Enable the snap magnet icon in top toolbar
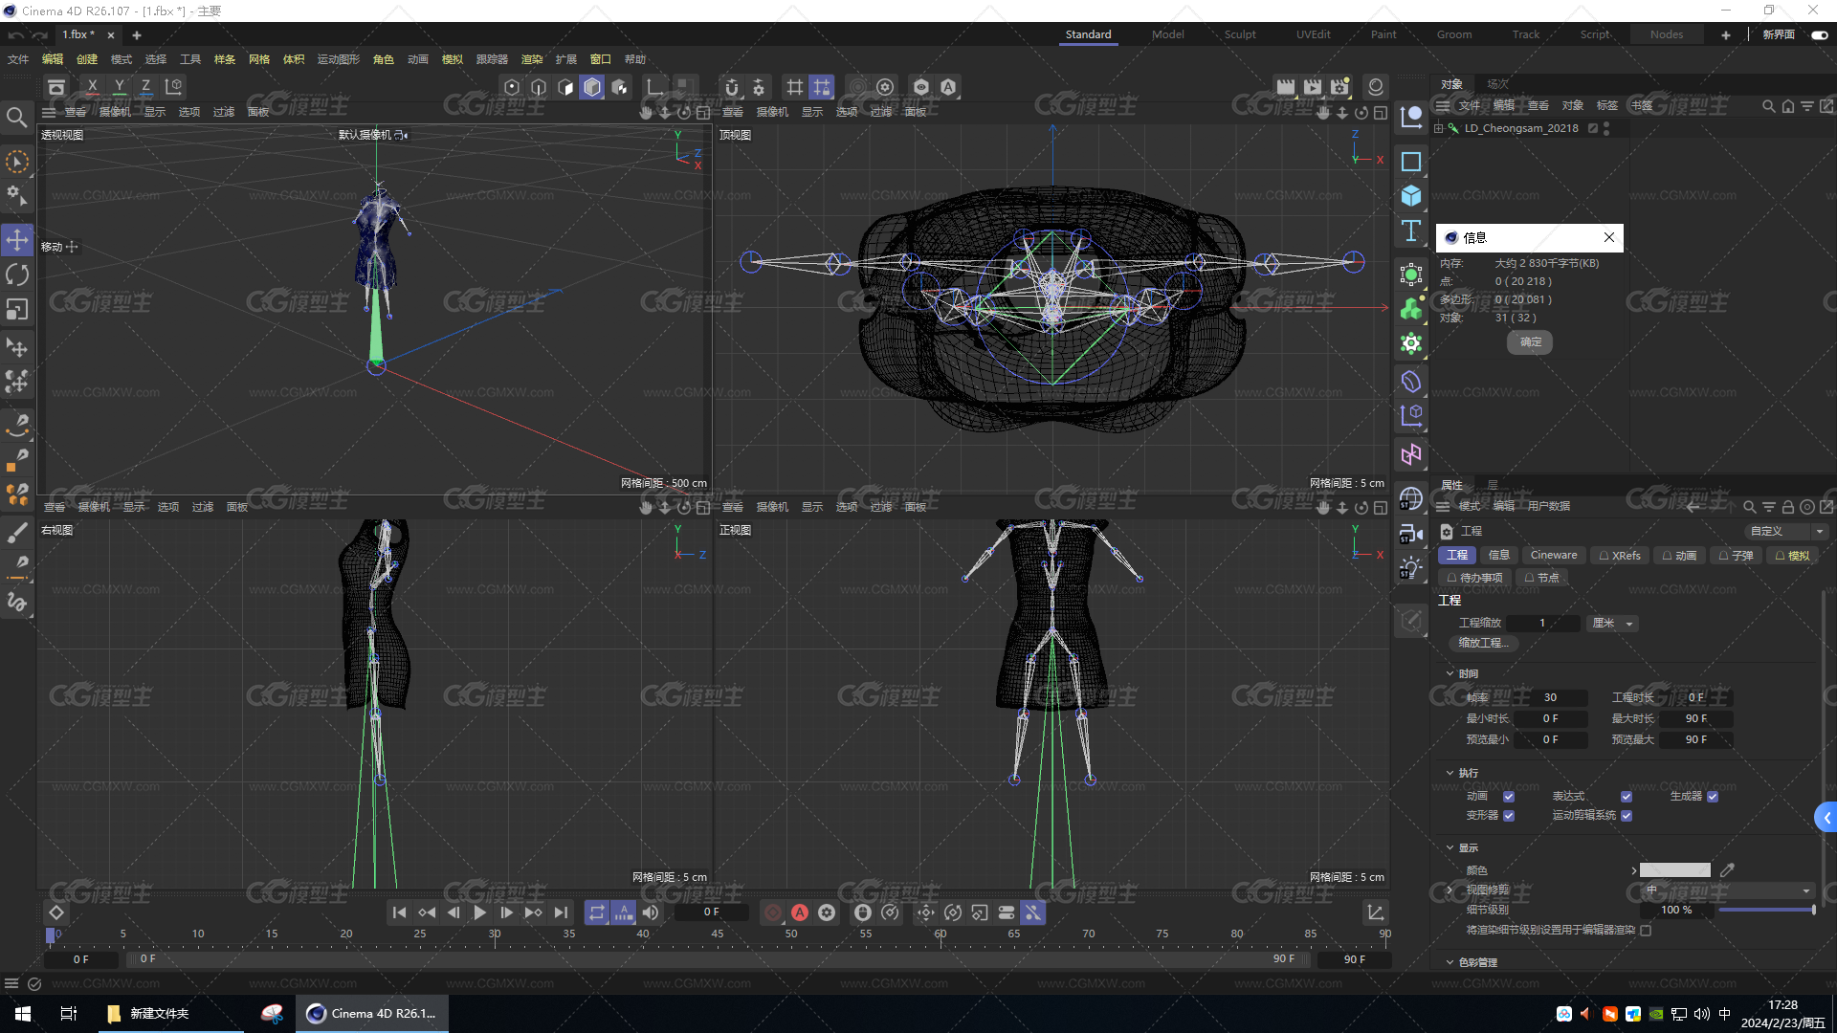This screenshot has width=1837, height=1033. click(732, 87)
